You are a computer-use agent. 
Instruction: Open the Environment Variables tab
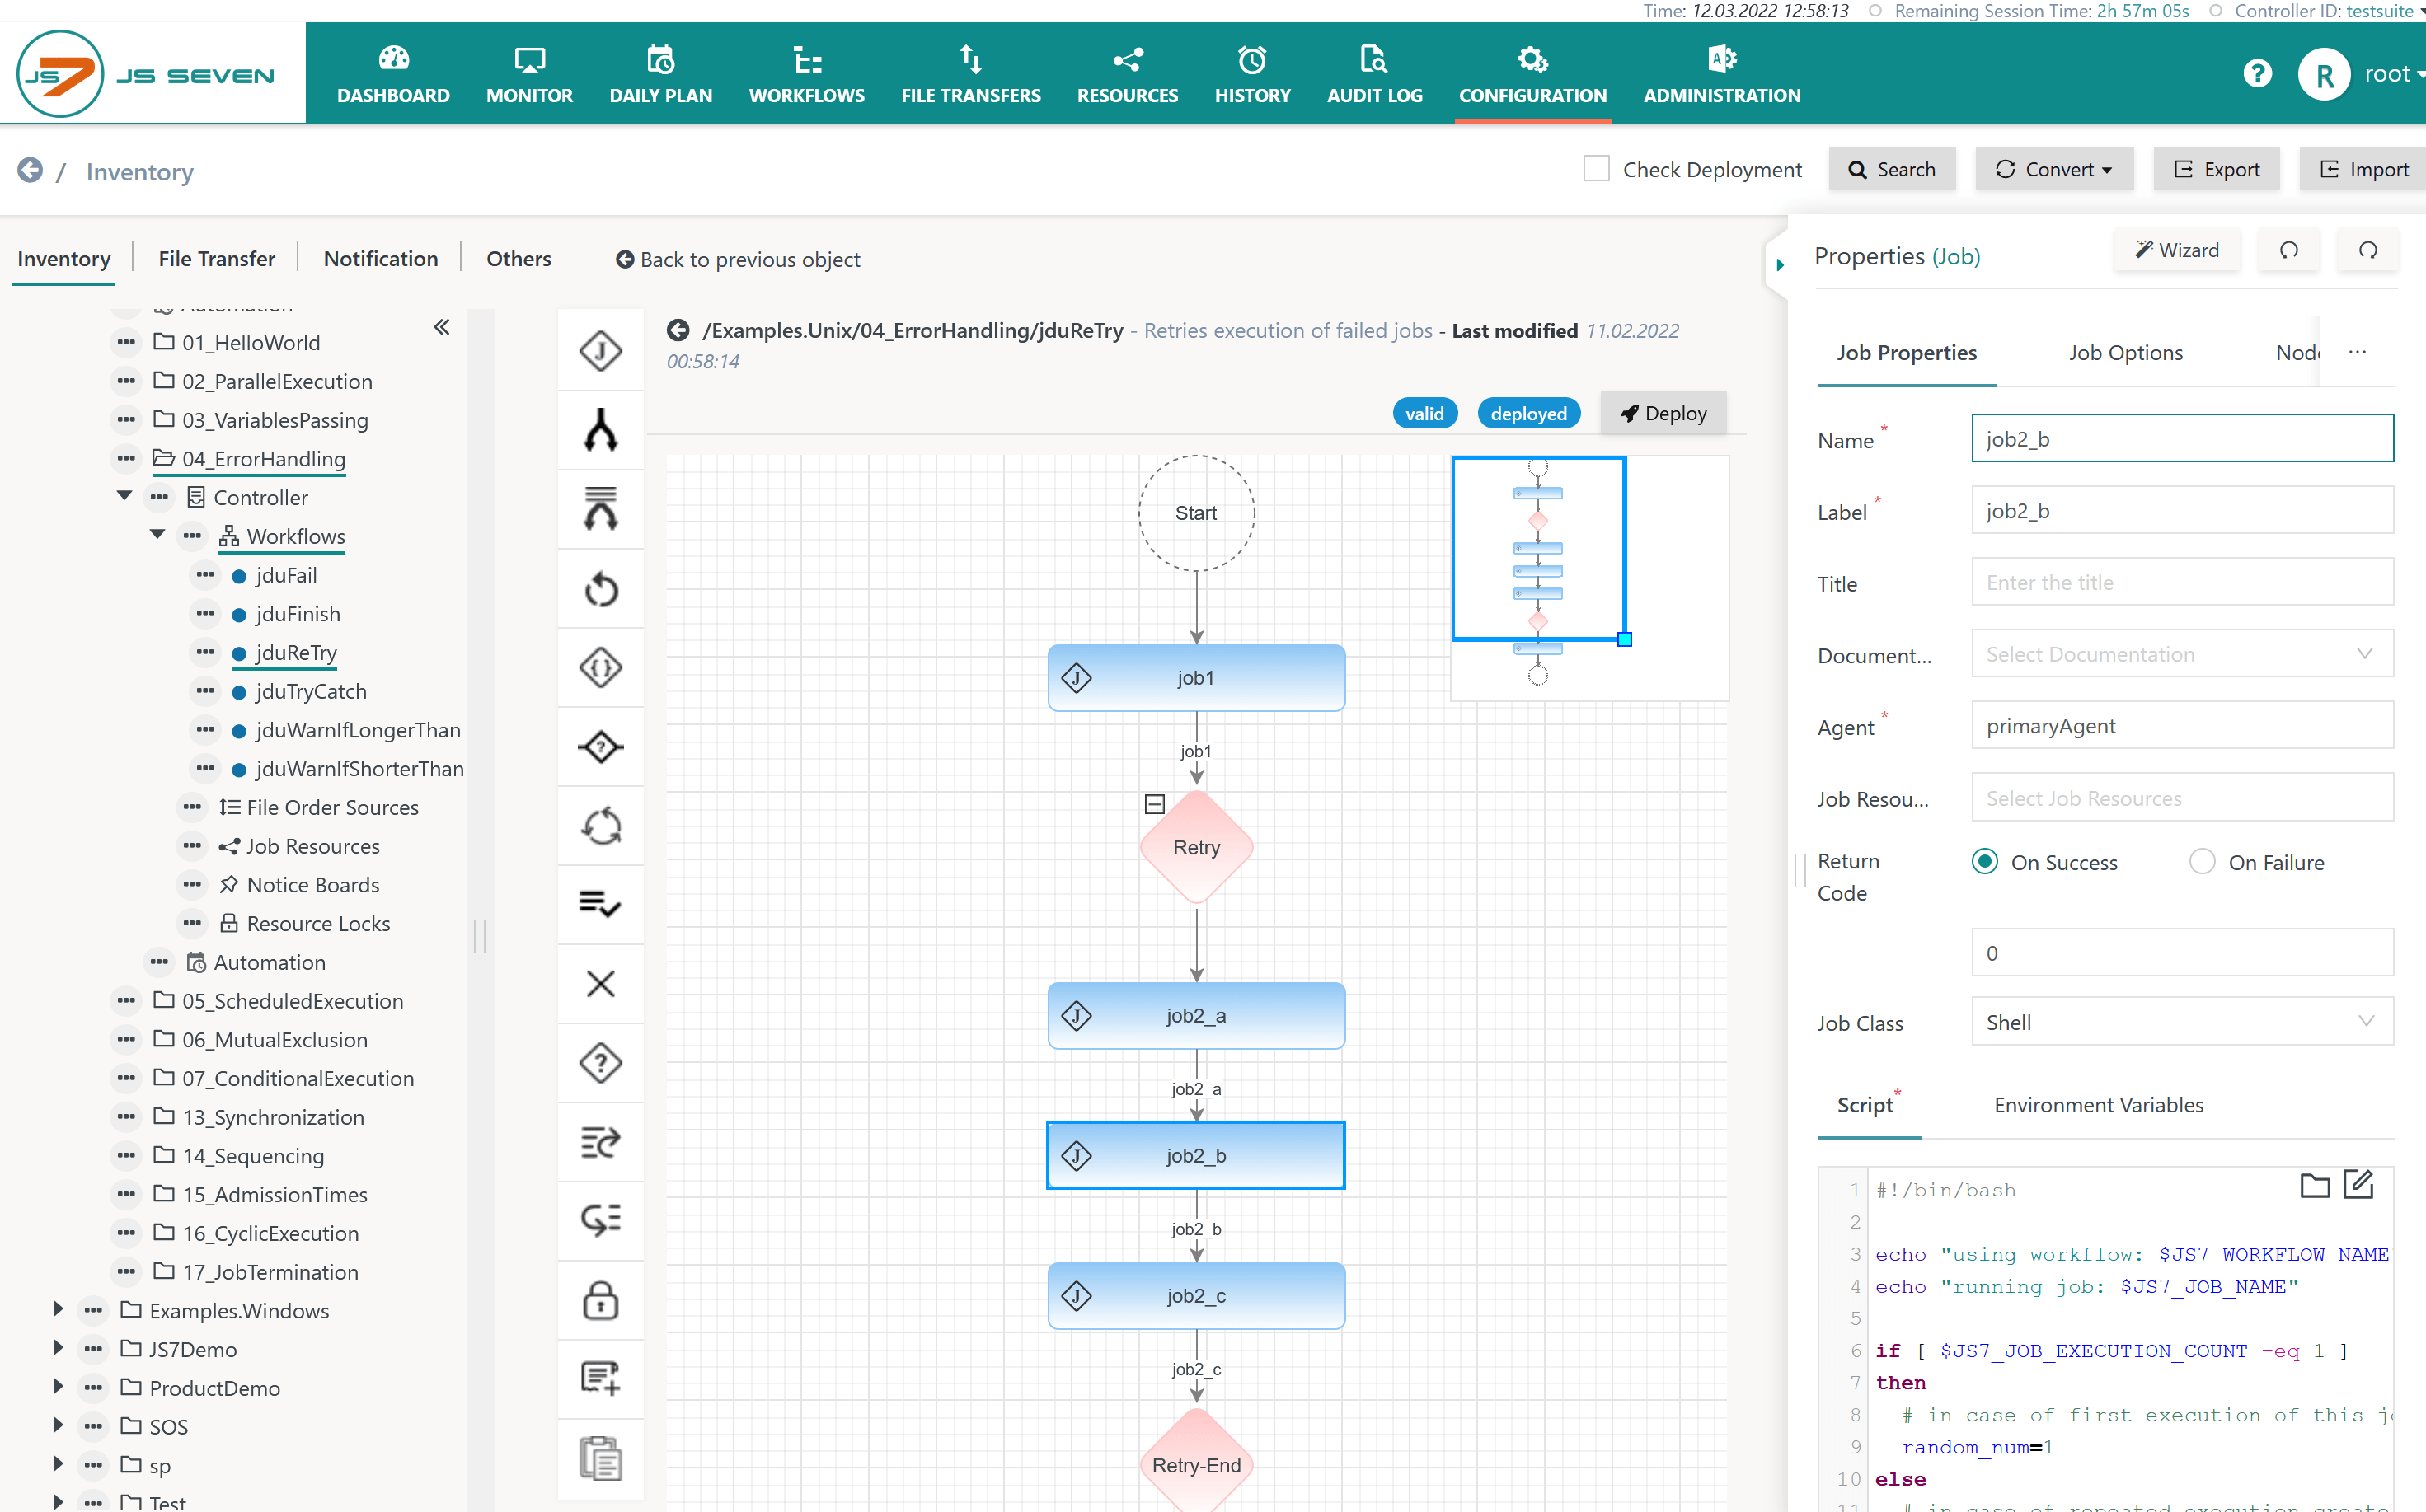[x=2098, y=1105]
